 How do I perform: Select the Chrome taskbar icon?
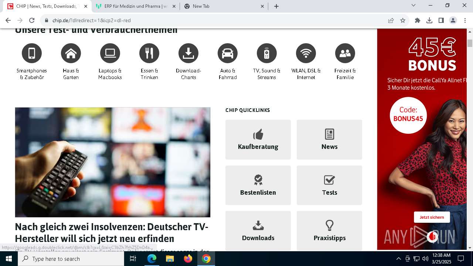click(x=206, y=259)
